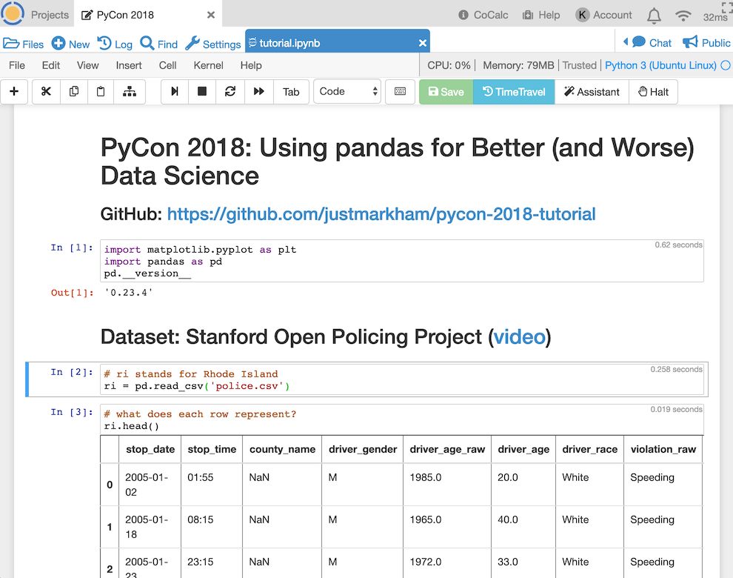This screenshot has height=578, width=733.
Task: Click into the import pandas code cell
Action: click(401, 261)
